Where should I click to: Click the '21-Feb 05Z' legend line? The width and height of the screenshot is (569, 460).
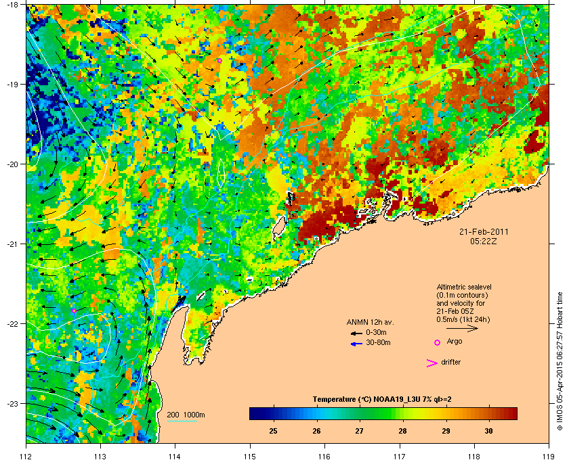[455, 311]
